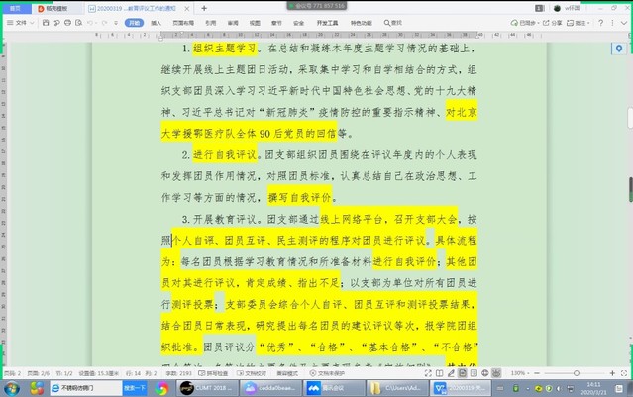The height and width of the screenshot is (397, 633).
Task: Click the zoom slider in status bar
Action: [x=576, y=373]
